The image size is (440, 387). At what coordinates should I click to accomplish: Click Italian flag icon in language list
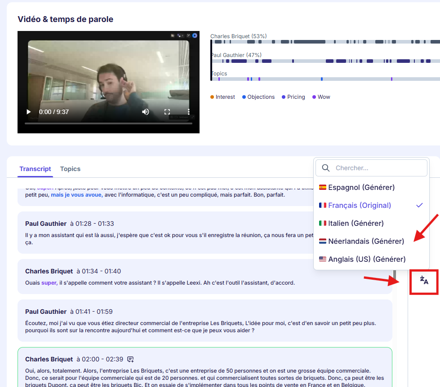point(322,223)
